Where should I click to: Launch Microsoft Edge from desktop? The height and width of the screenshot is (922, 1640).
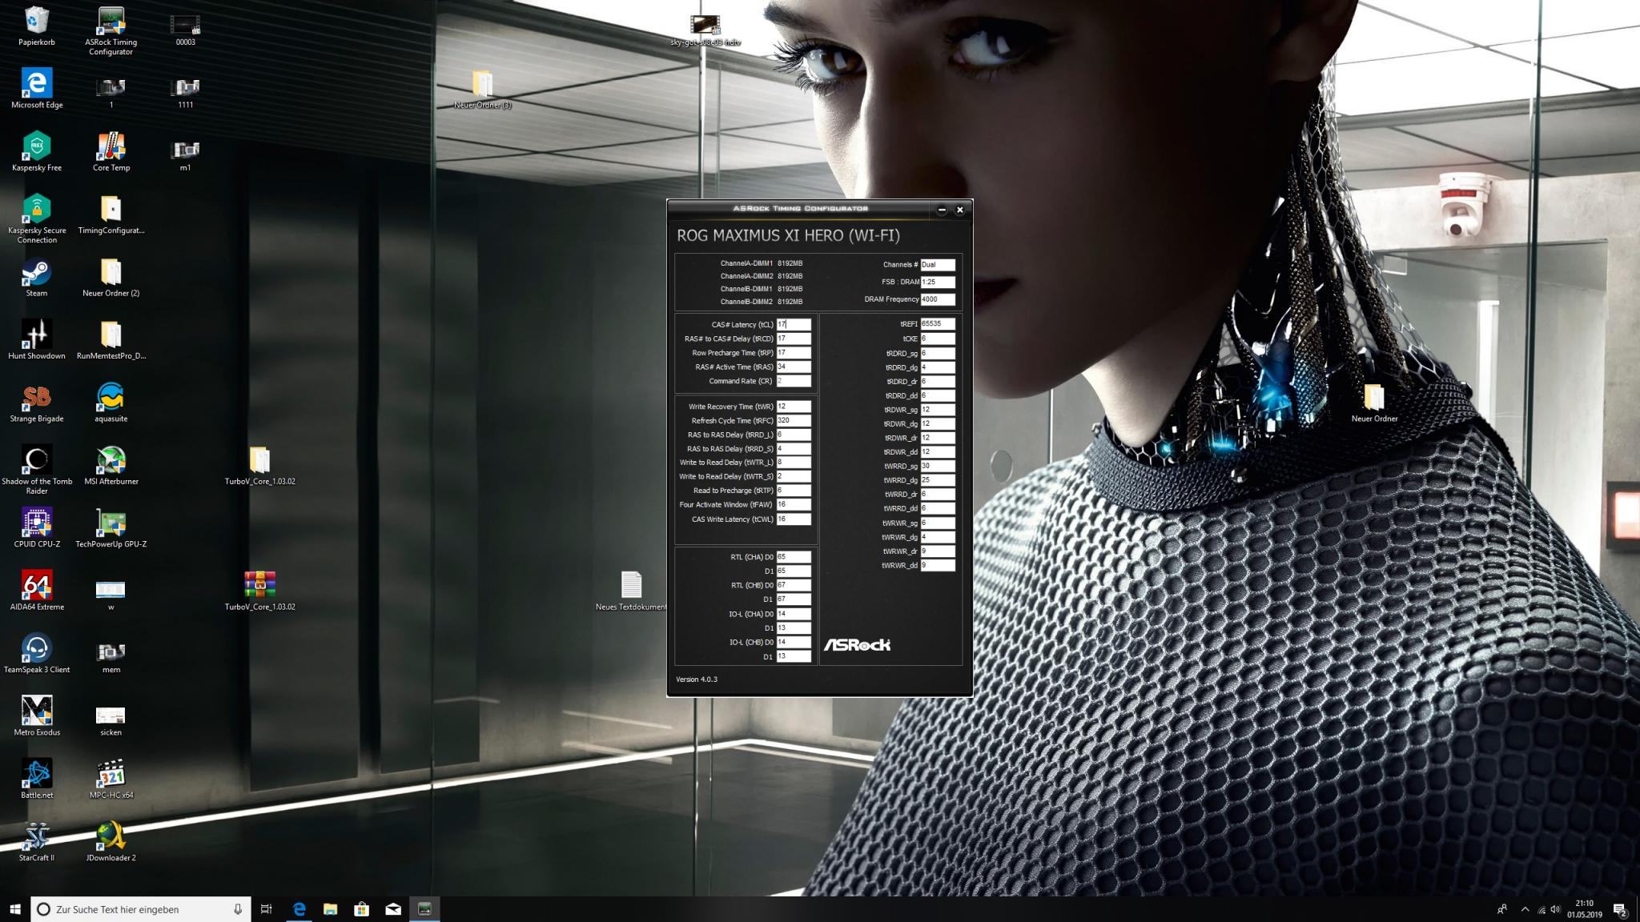coord(37,89)
